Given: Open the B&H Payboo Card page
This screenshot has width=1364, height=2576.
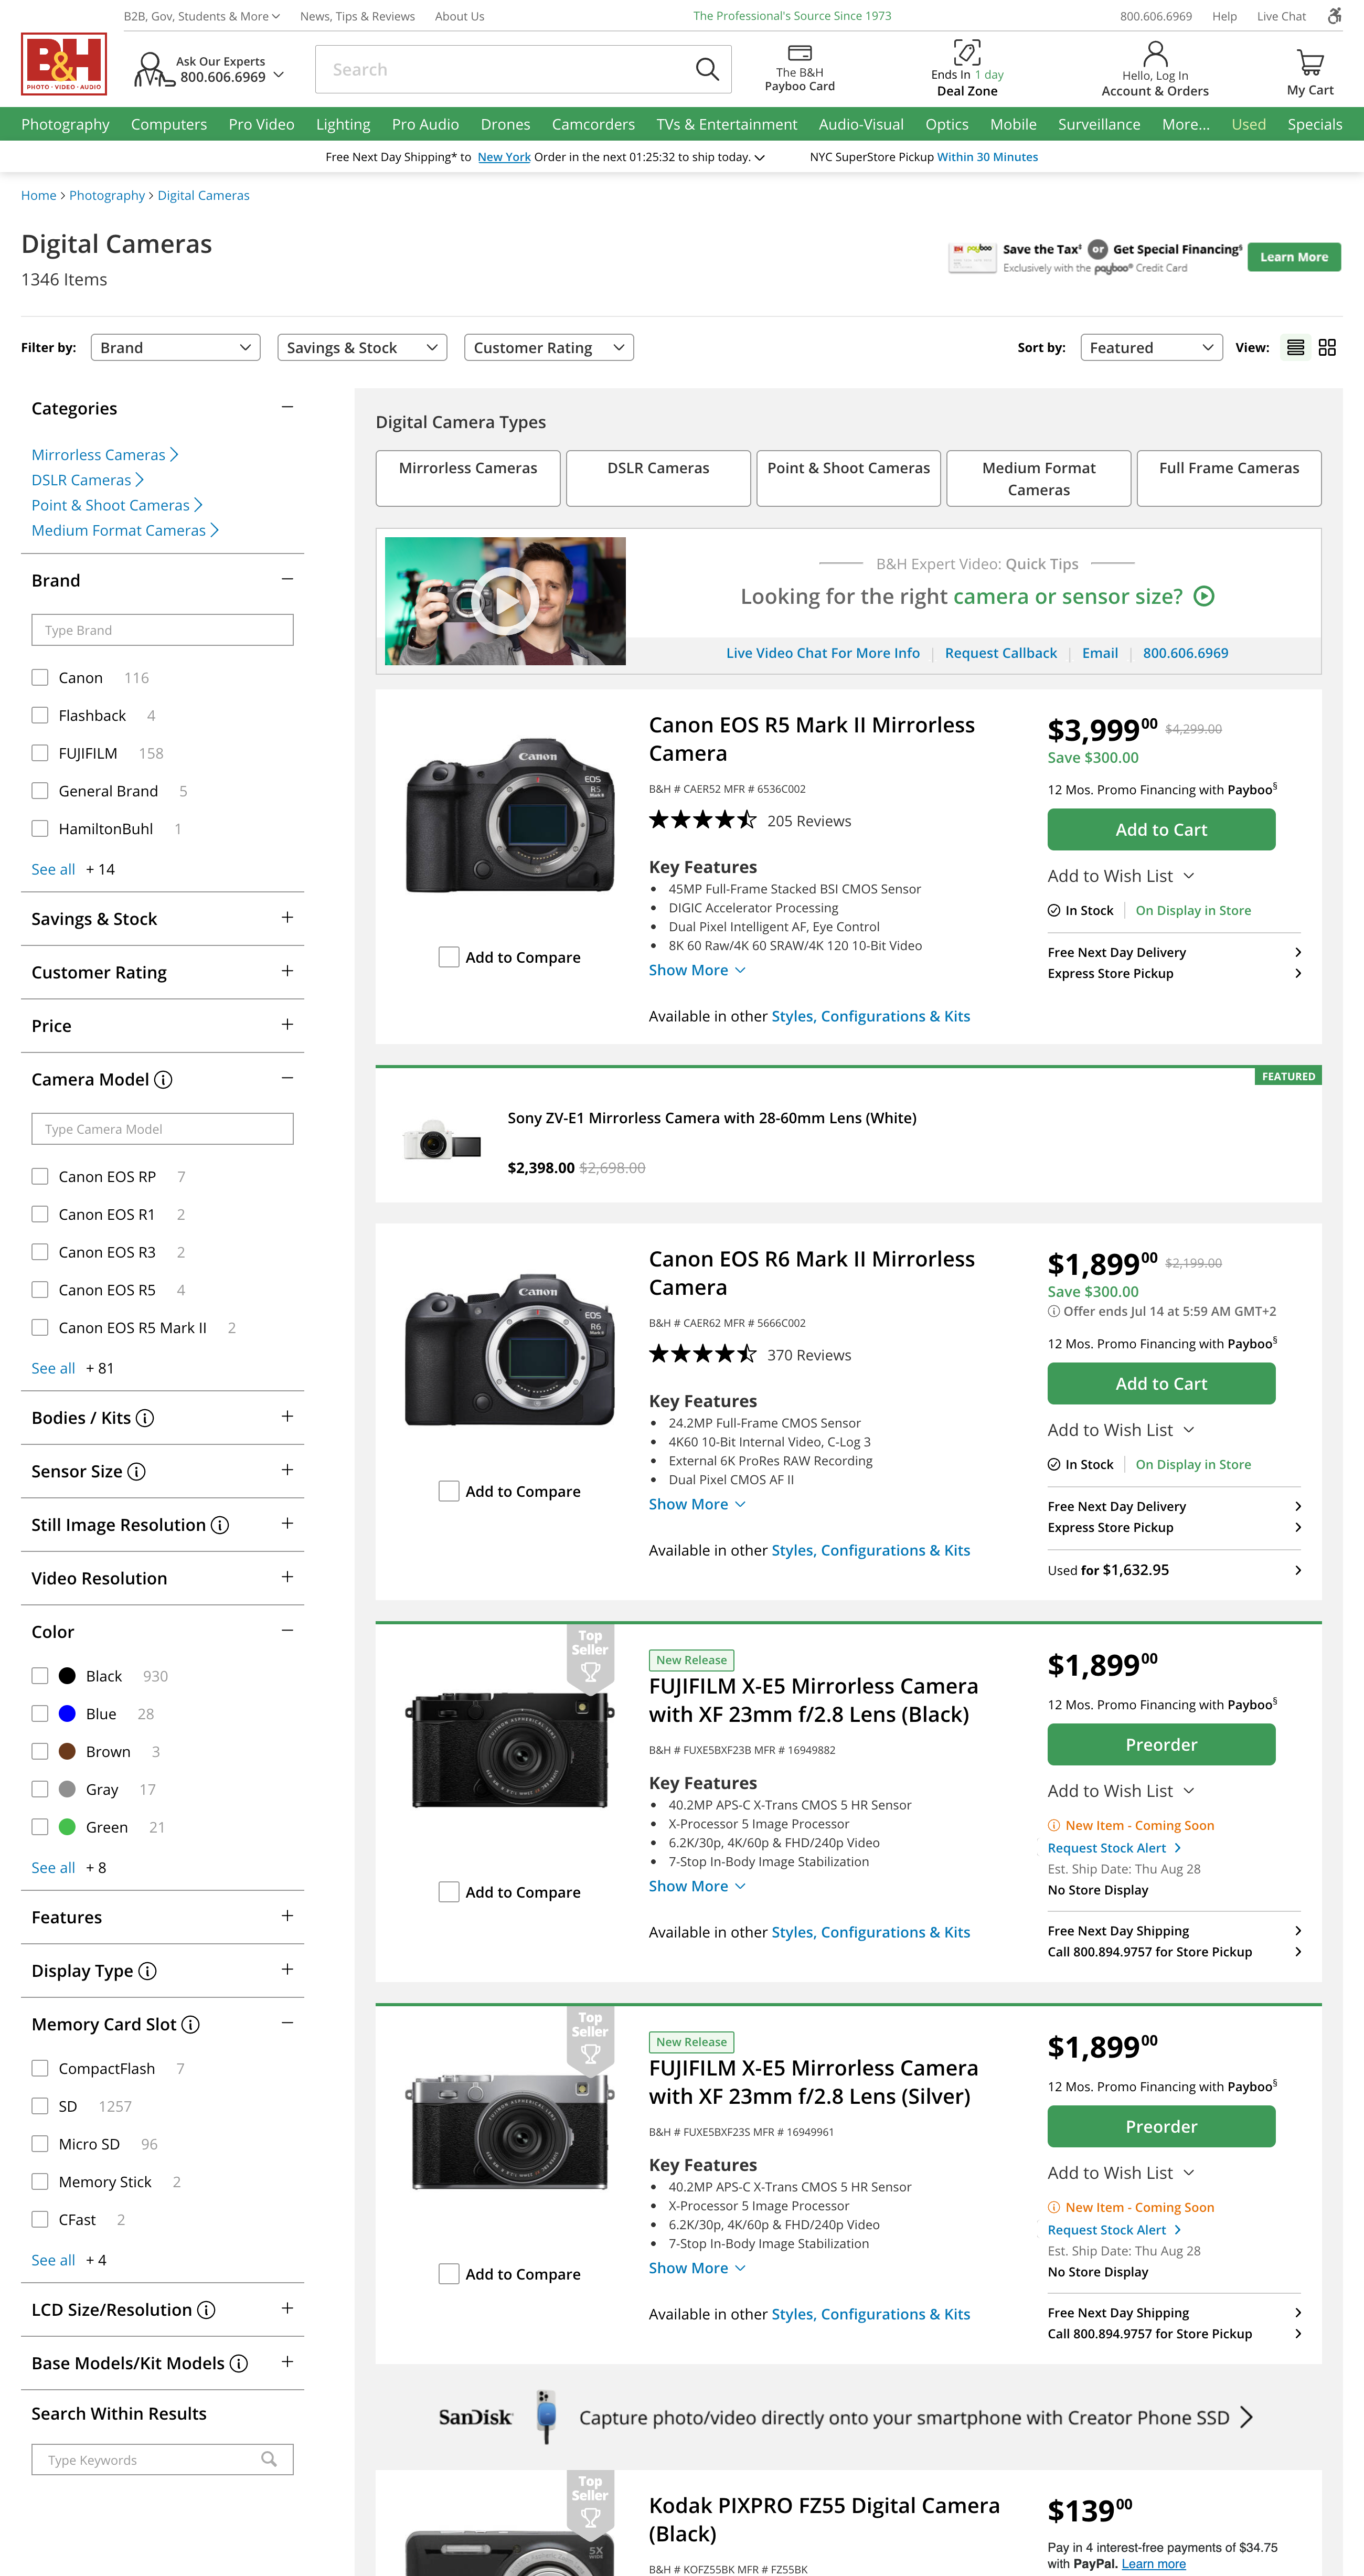Looking at the screenshot, I should point(798,68).
